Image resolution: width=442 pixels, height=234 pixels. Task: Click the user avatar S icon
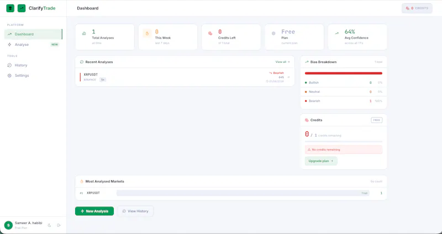[x=8, y=225]
